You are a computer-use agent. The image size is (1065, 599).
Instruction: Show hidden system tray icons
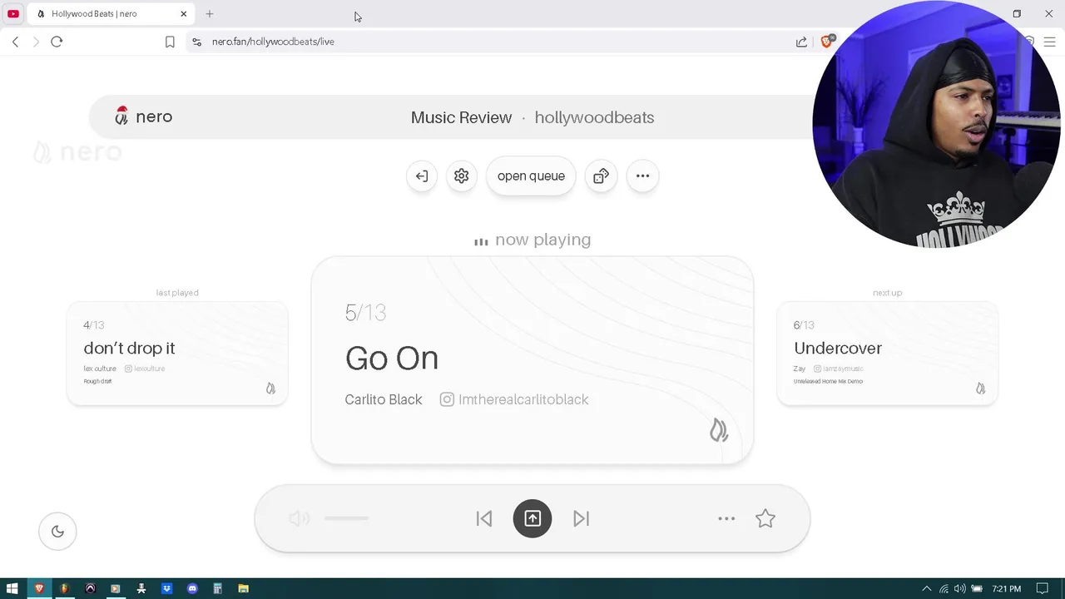pyautogui.click(x=927, y=589)
